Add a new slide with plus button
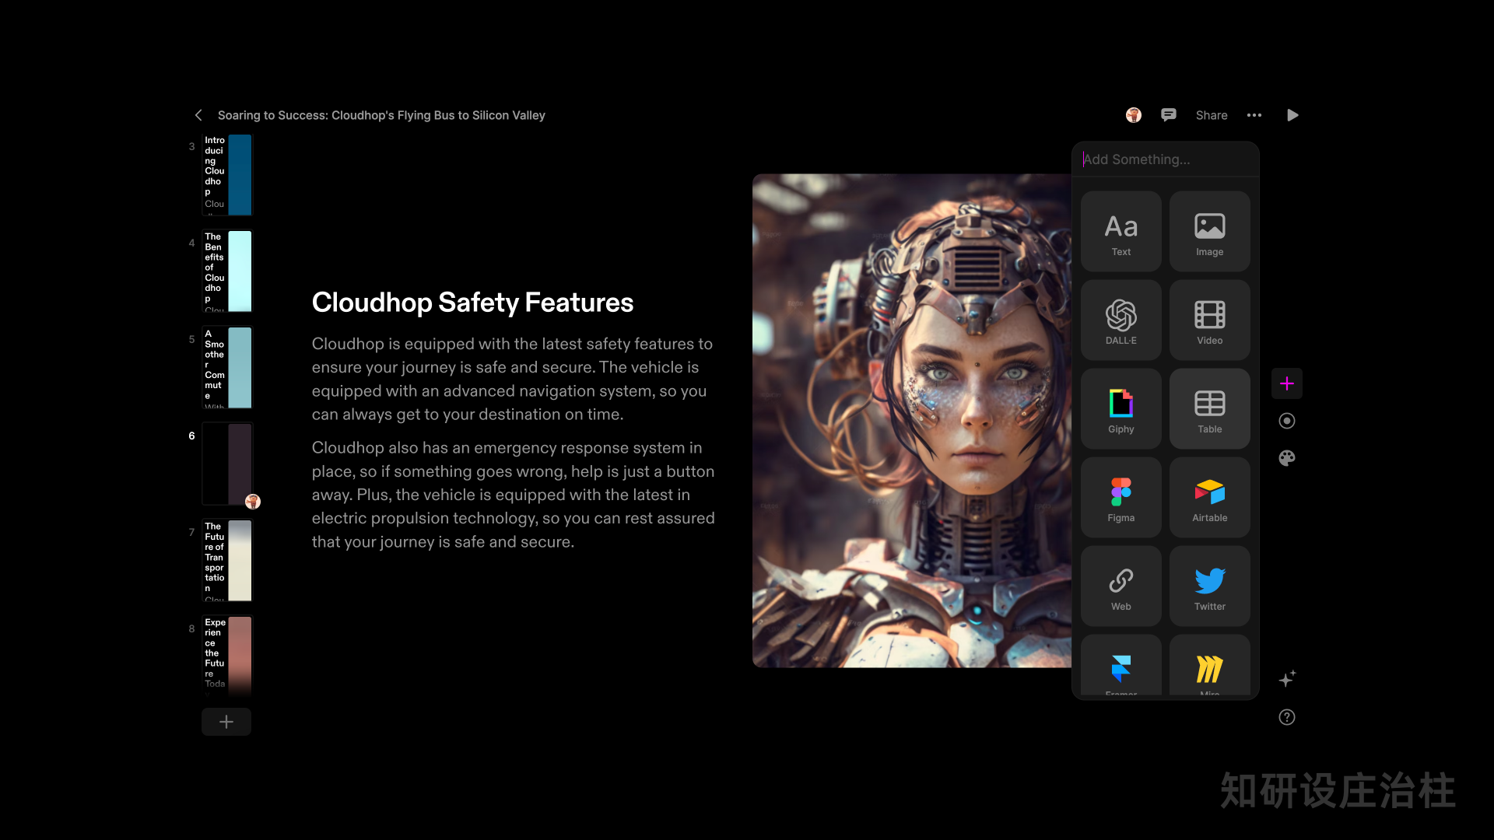Image resolution: width=1494 pixels, height=840 pixels. (226, 722)
